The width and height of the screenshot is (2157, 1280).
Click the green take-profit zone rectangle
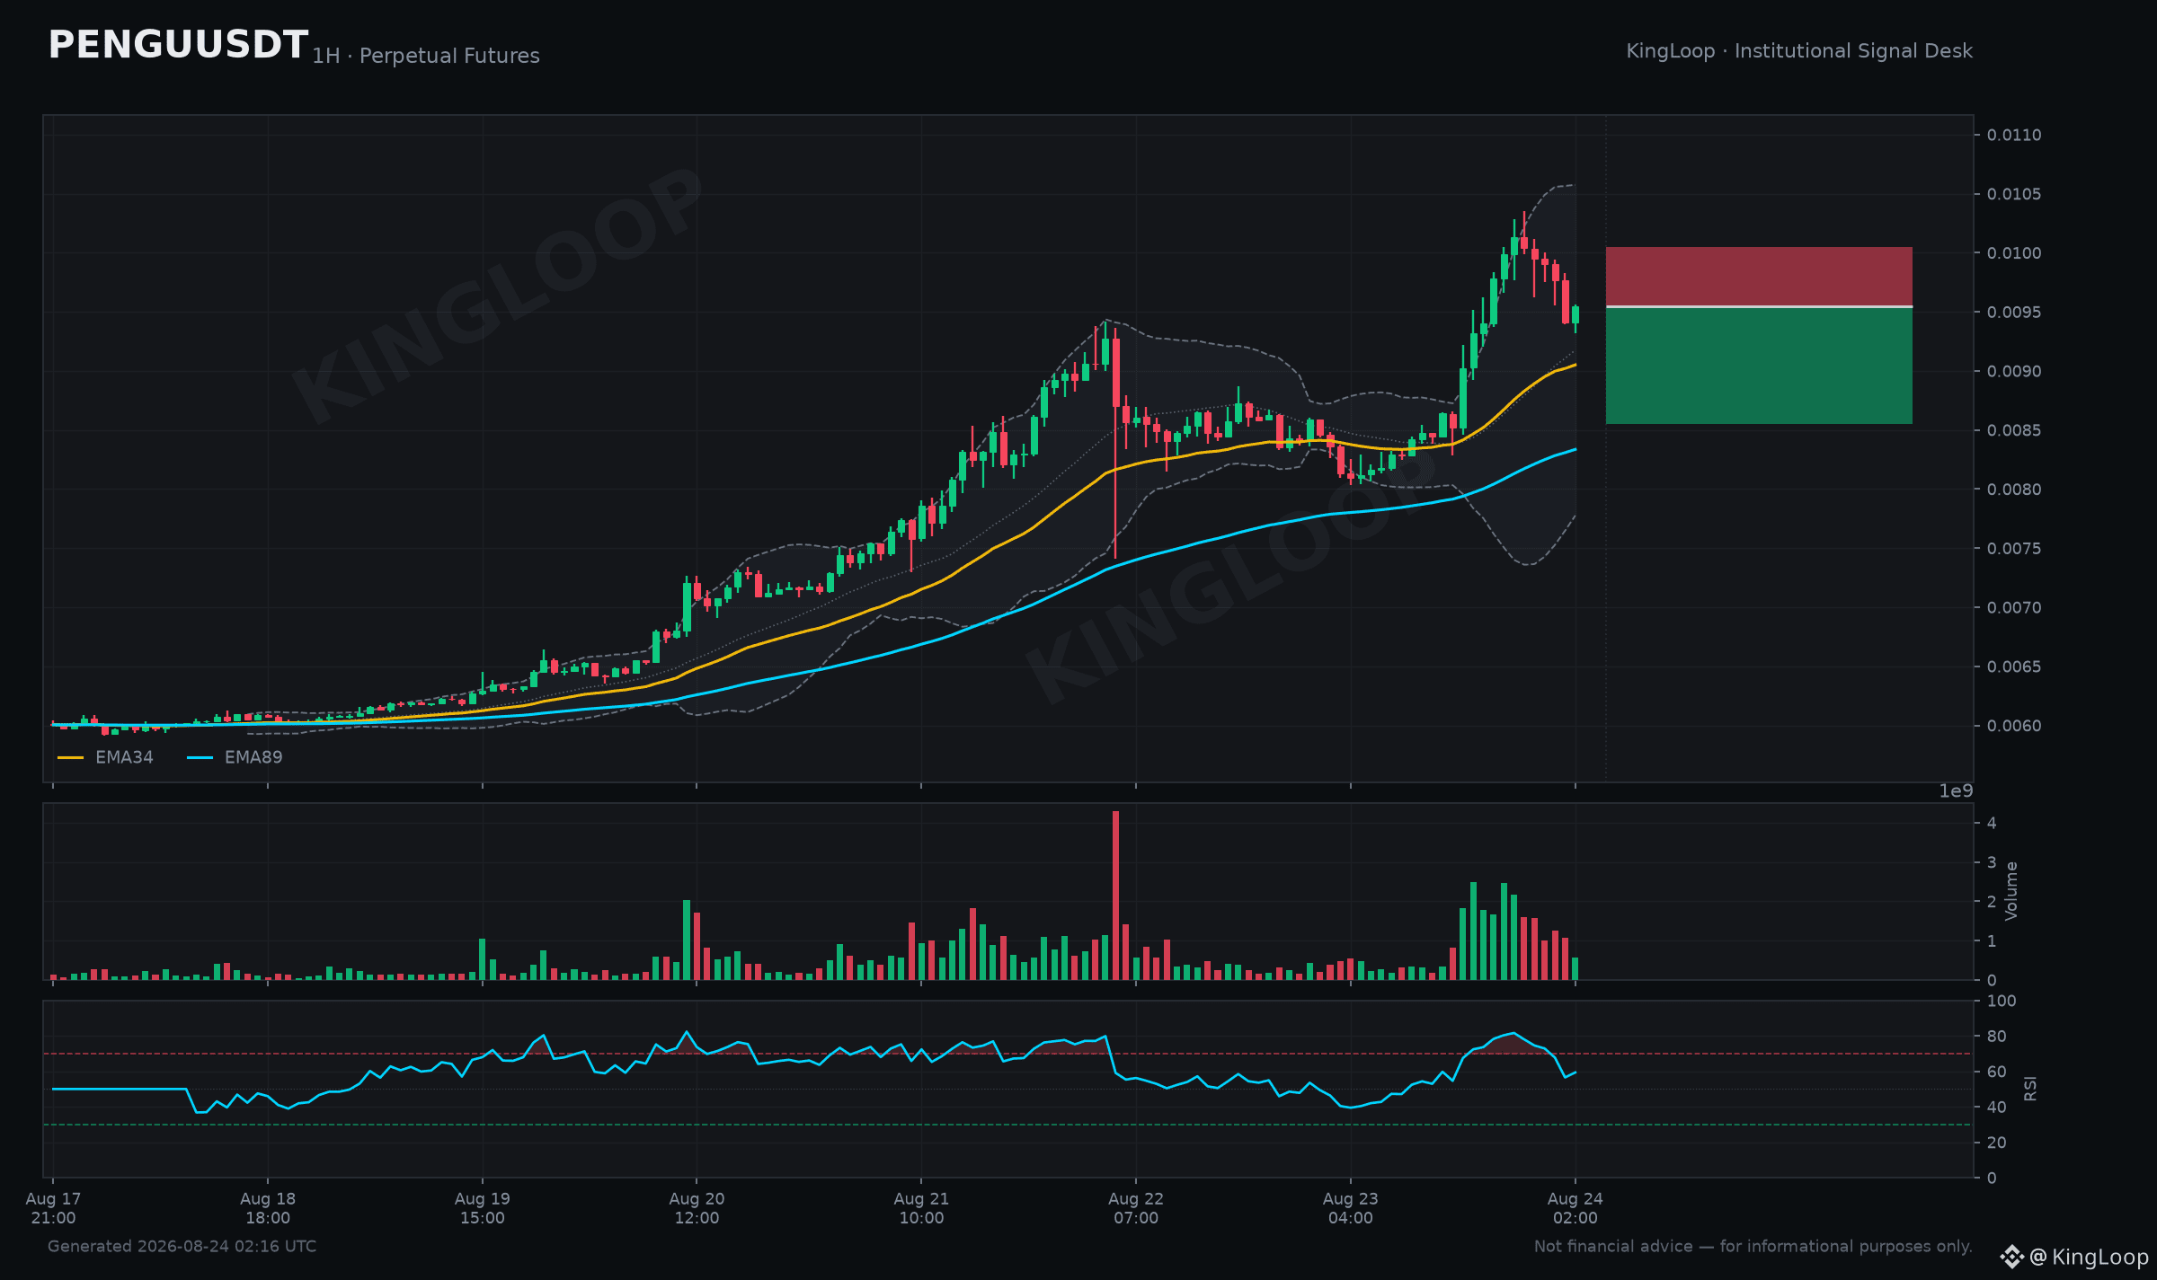pyautogui.click(x=1759, y=366)
